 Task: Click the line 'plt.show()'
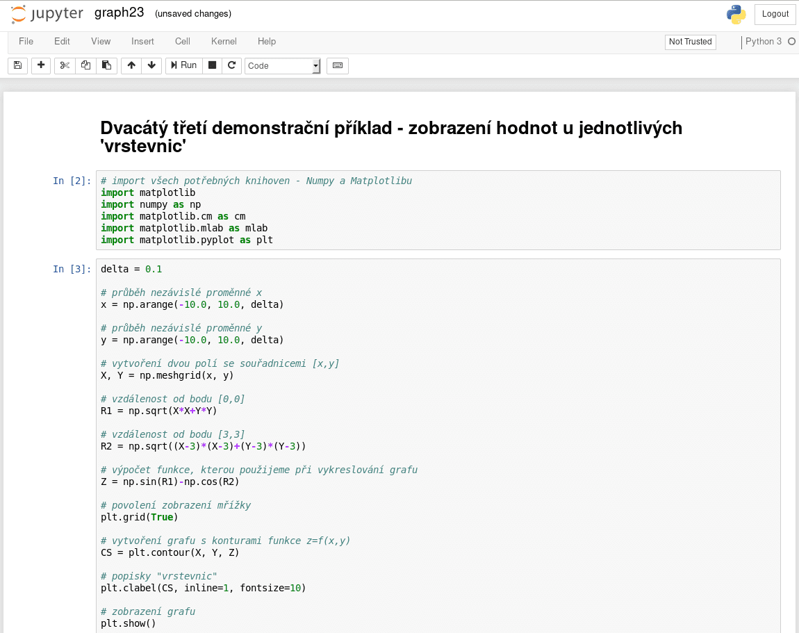[129, 623]
